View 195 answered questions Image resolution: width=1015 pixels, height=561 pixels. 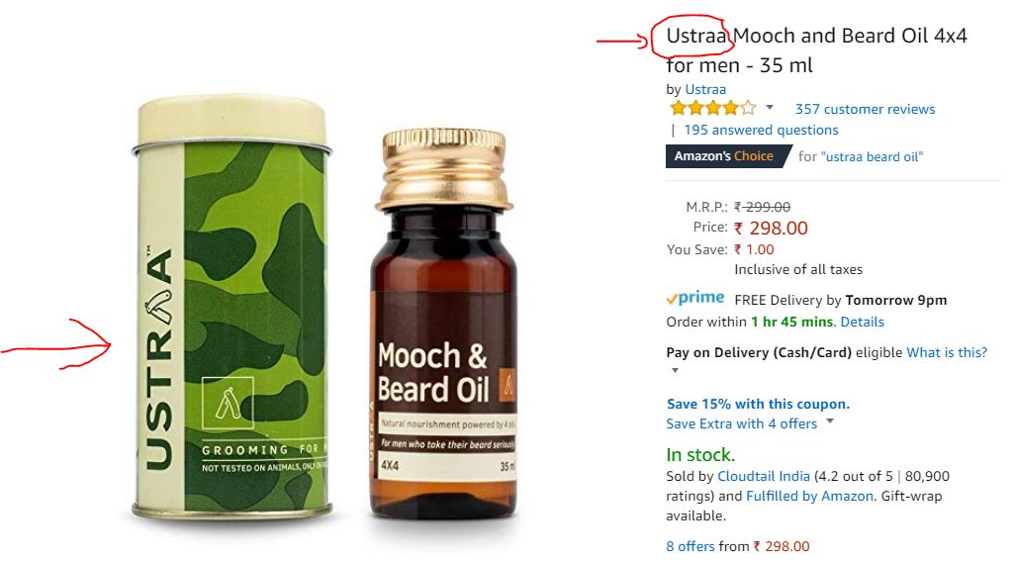coord(762,130)
